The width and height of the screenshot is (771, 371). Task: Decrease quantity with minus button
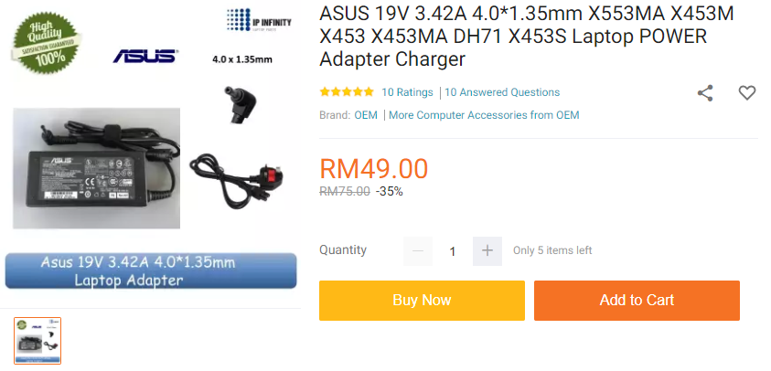pos(418,251)
